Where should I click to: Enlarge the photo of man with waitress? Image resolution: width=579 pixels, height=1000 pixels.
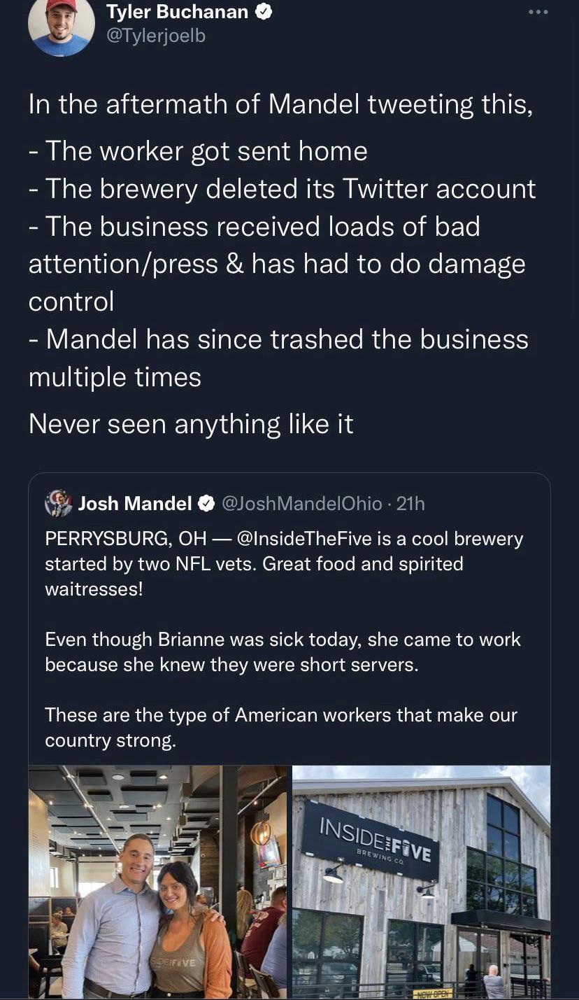tap(157, 882)
